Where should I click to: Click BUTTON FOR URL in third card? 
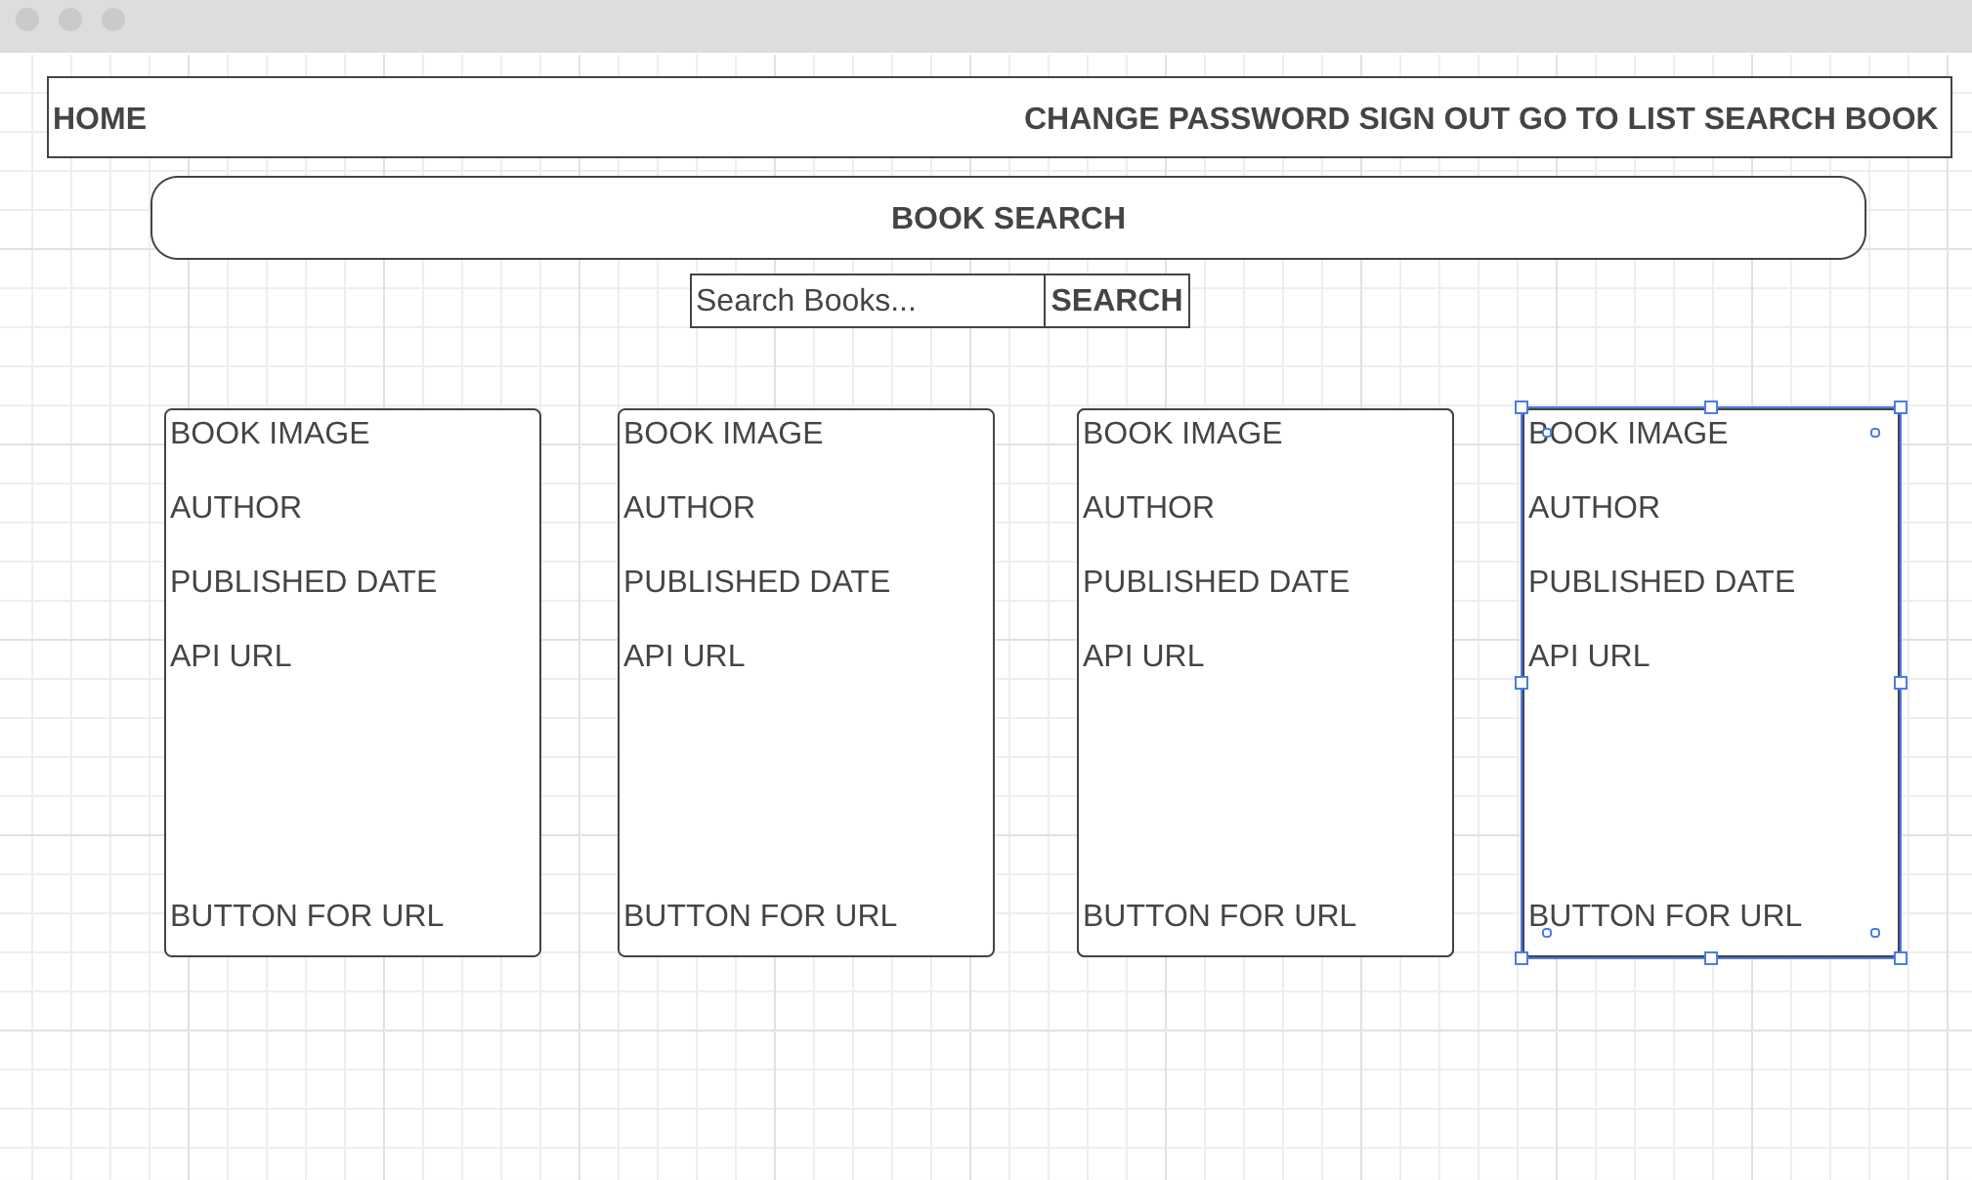point(1220,915)
